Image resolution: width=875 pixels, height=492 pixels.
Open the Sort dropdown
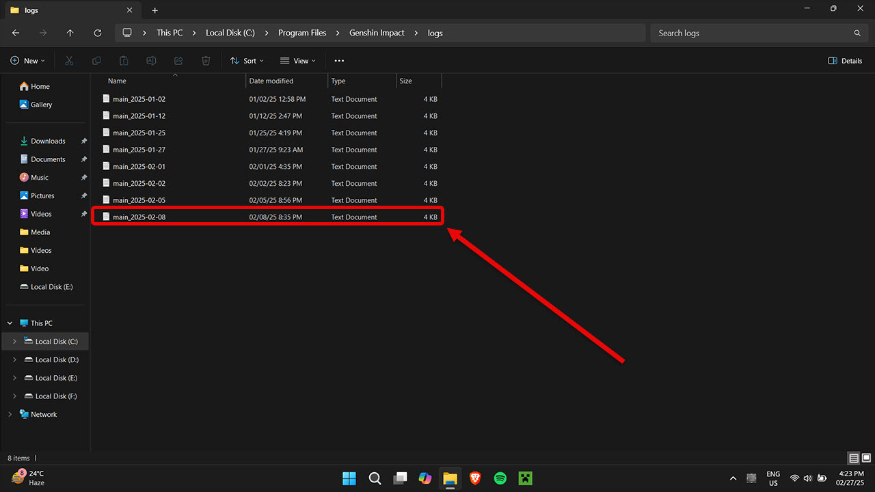pos(247,61)
